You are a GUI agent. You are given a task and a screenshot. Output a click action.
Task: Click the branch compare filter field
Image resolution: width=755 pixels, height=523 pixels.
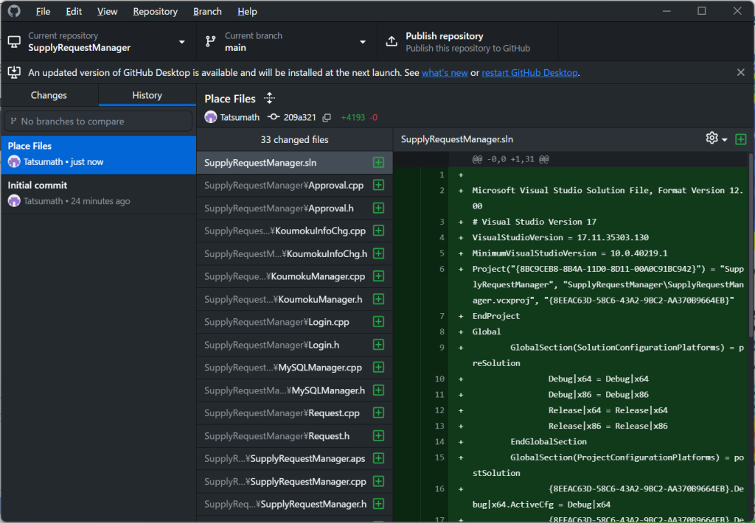98,121
